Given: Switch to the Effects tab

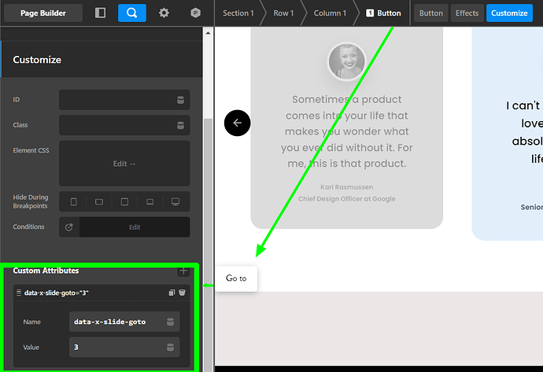Looking at the screenshot, I should point(467,13).
